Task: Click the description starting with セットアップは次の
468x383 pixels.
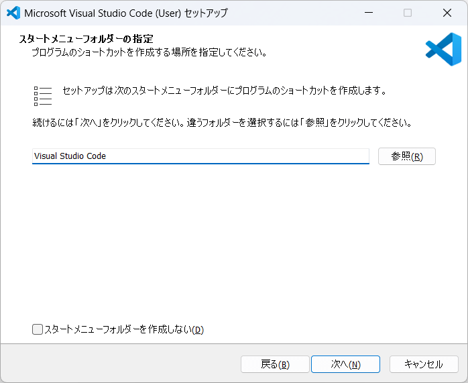Action: tap(224, 90)
